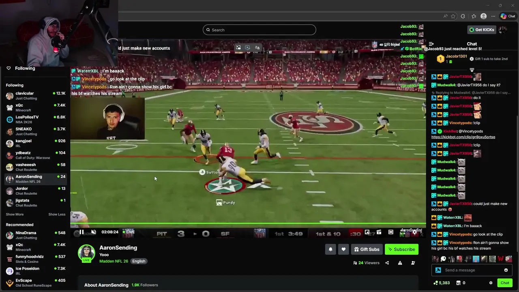Click the Get KICKs button
Screen dimensions: 519x292
pyautogui.click(x=482, y=30)
